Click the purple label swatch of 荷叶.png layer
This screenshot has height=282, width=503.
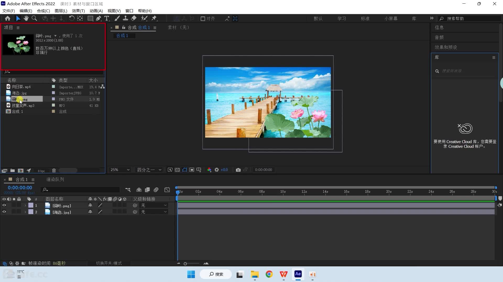tap(31, 205)
